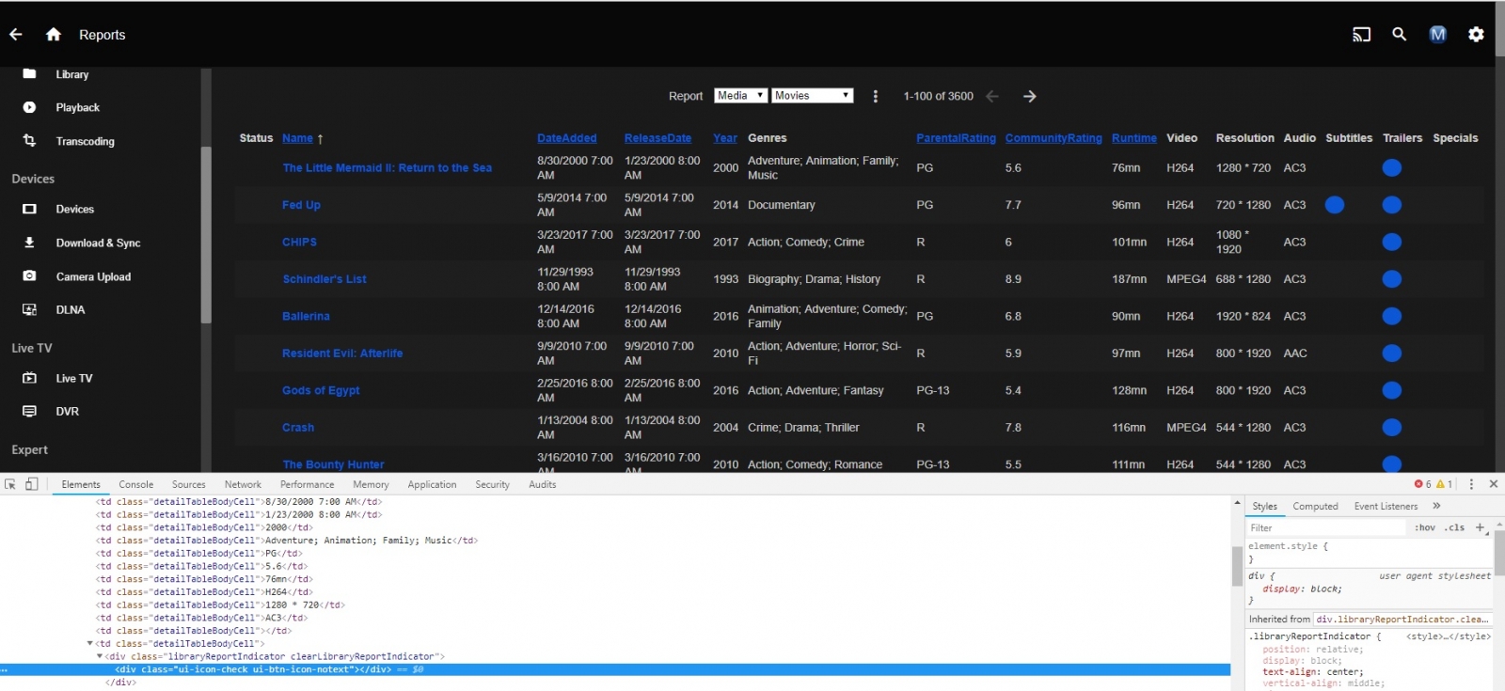Viewport: 1505px width, 691px height.
Task: Click the DevTools element inspector icon
Action: pyautogui.click(x=10, y=484)
